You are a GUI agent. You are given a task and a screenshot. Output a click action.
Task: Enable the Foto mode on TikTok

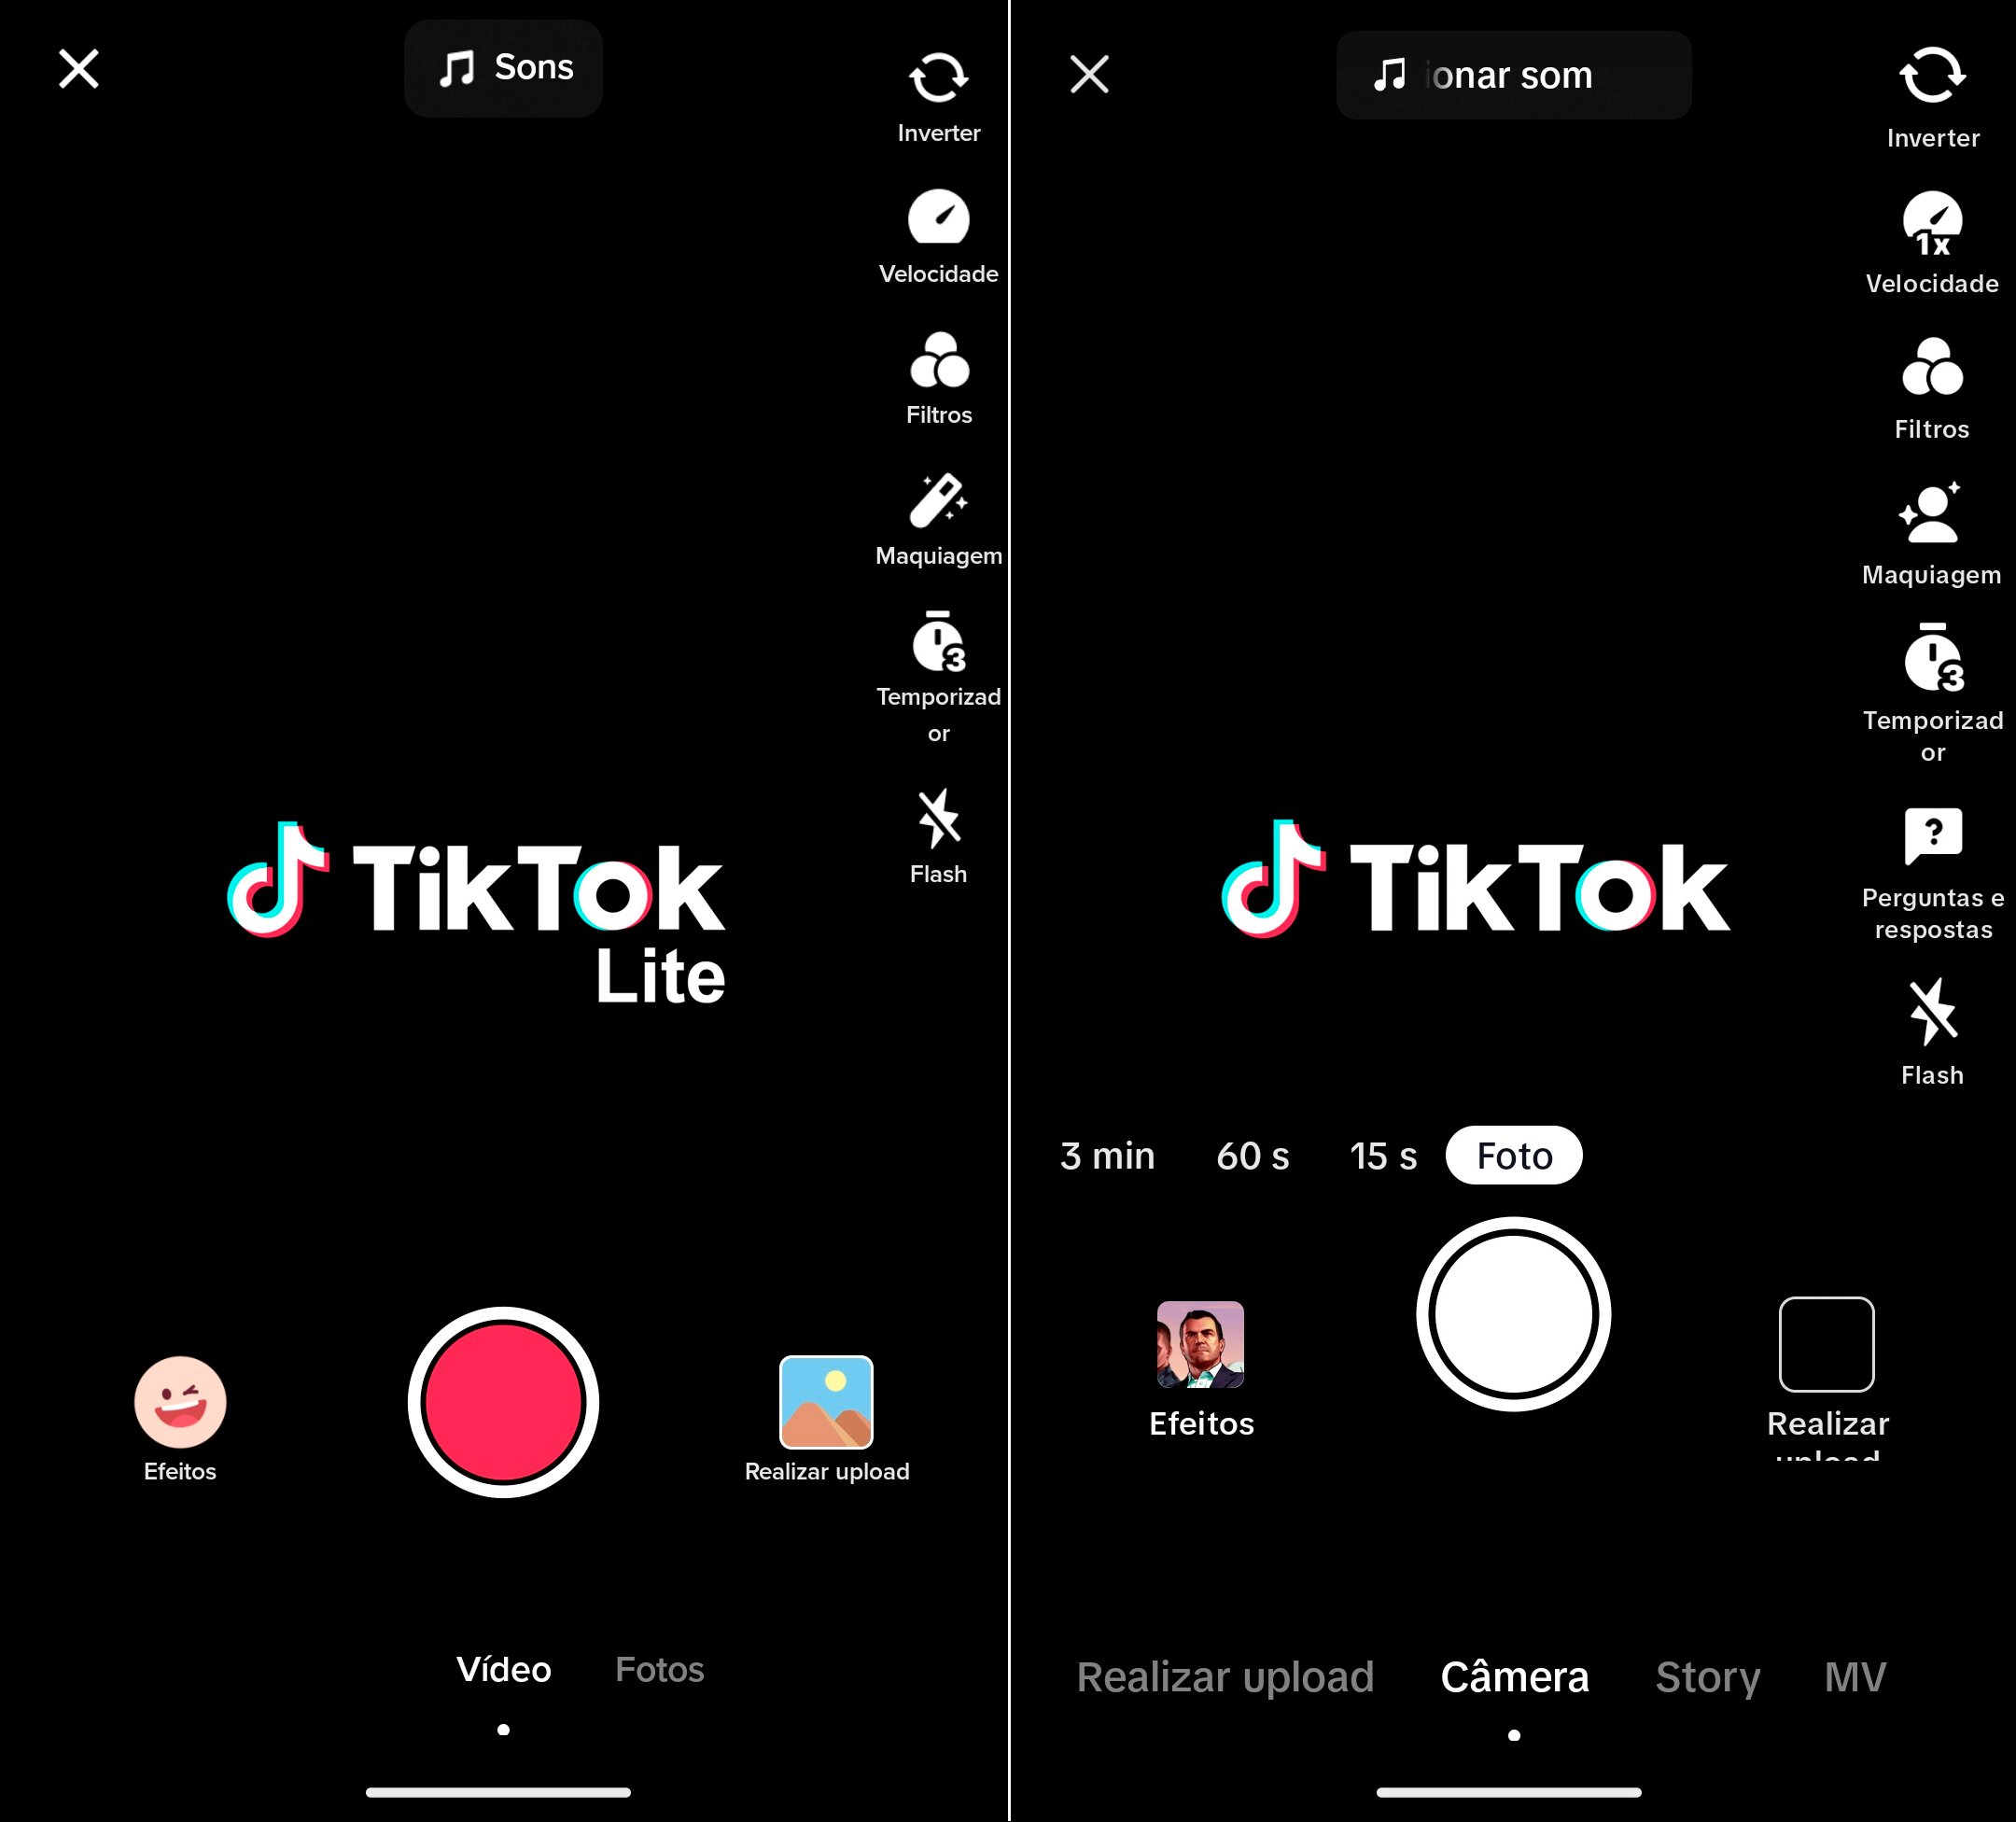pyautogui.click(x=1512, y=1155)
